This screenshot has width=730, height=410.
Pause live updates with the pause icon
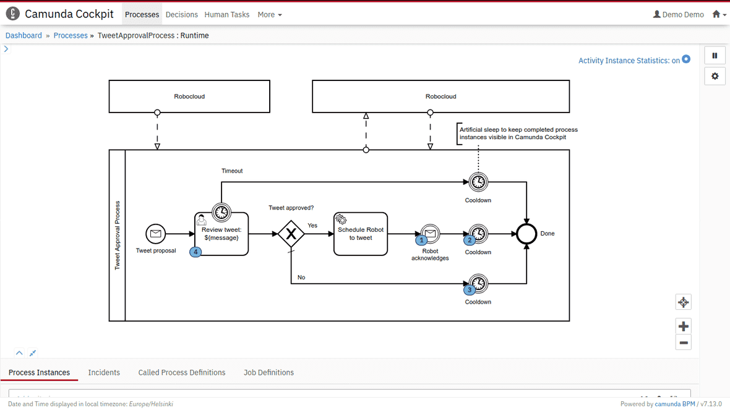[x=715, y=55]
